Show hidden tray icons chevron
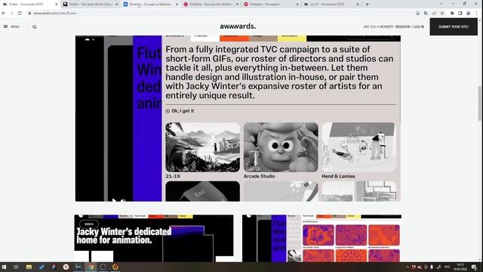Screen dimensions: 483x272 point(408,267)
